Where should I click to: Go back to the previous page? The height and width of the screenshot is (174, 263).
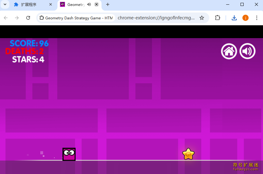pyautogui.click(x=6, y=18)
